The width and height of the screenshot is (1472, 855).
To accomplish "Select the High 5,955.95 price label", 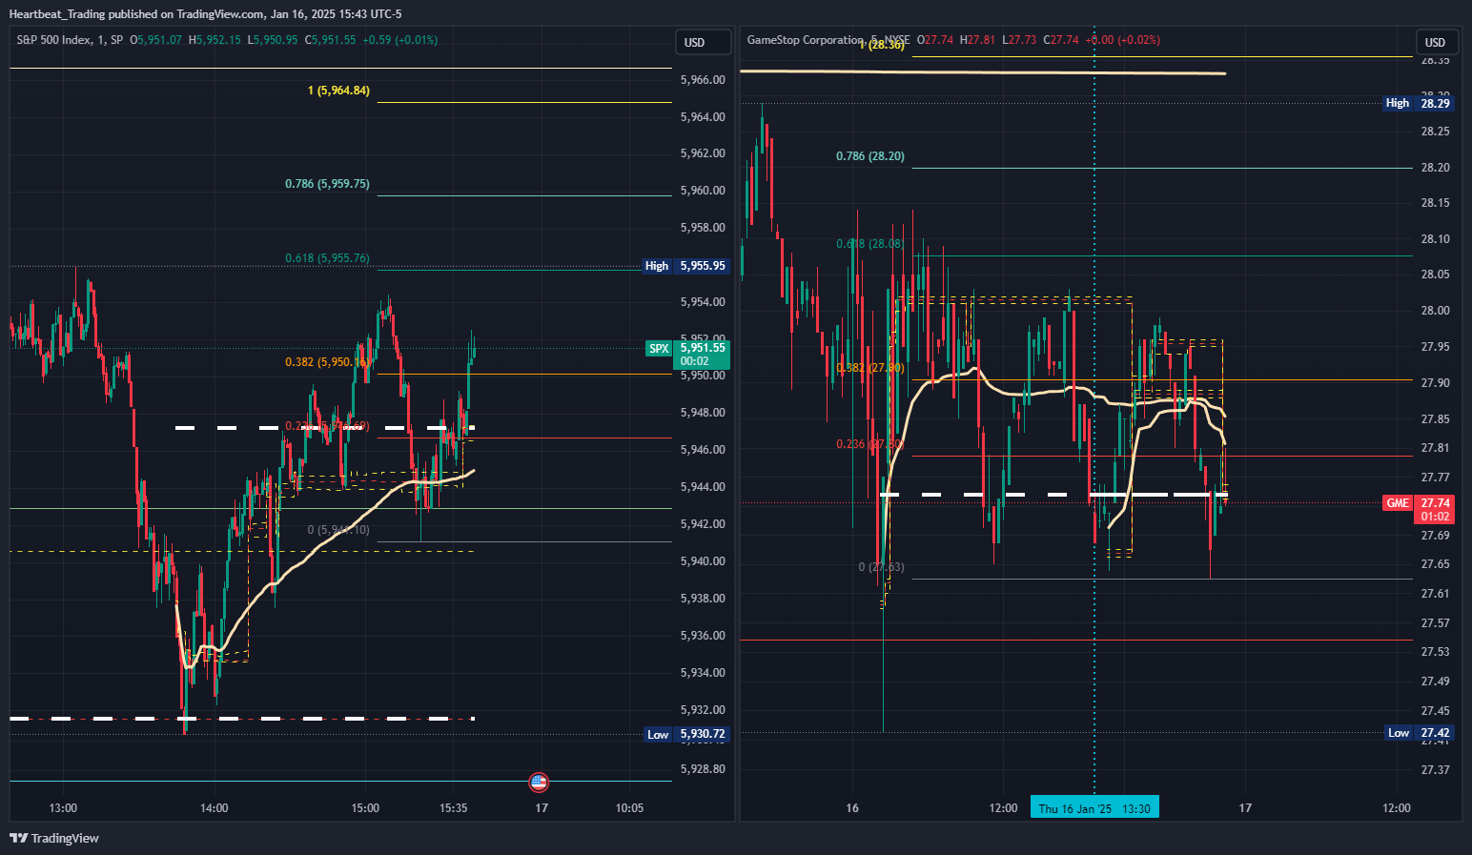I will click(685, 266).
